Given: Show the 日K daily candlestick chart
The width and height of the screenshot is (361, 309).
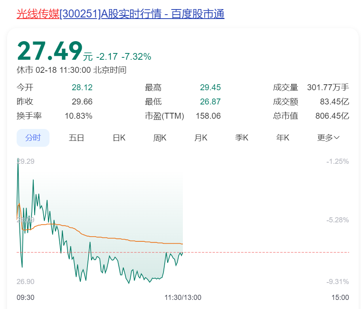Looking at the screenshot, I should tap(119, 138).
